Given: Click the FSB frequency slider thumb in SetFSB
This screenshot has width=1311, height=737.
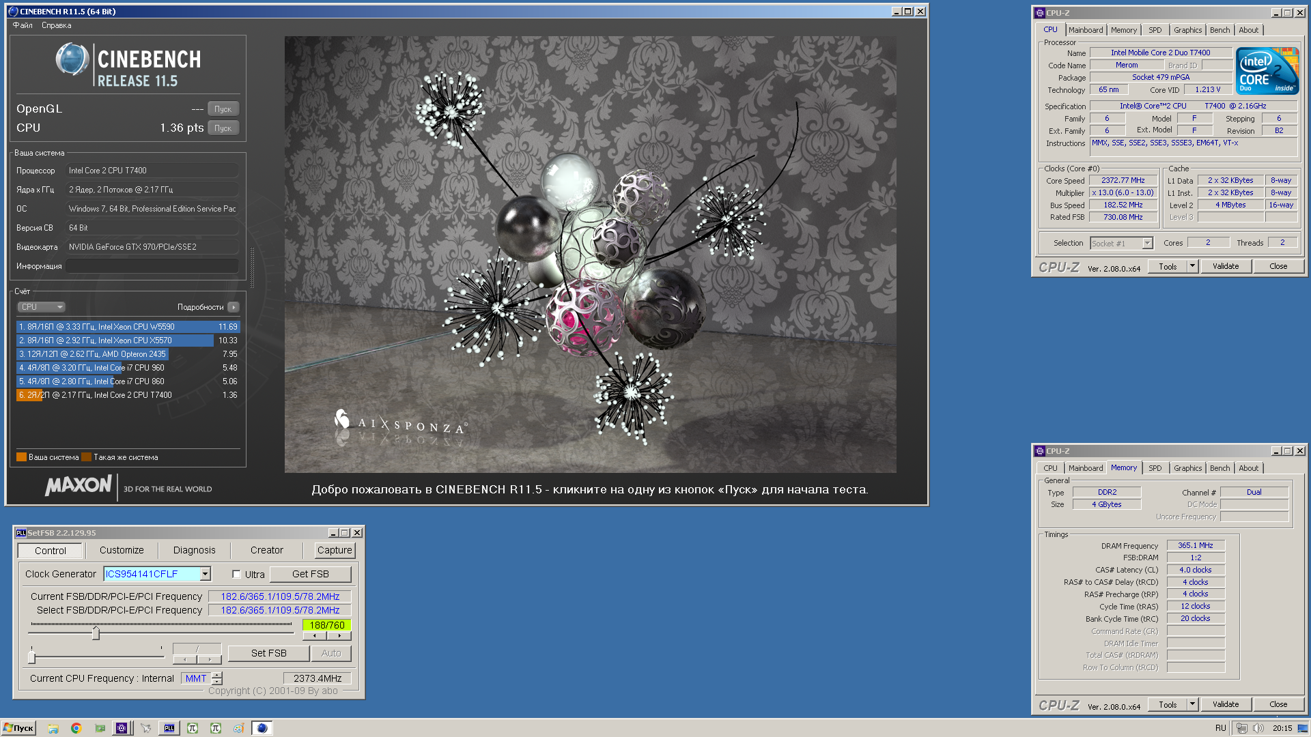Looking at the screenshot, I should pyautogui.click(x=96, y=633).
